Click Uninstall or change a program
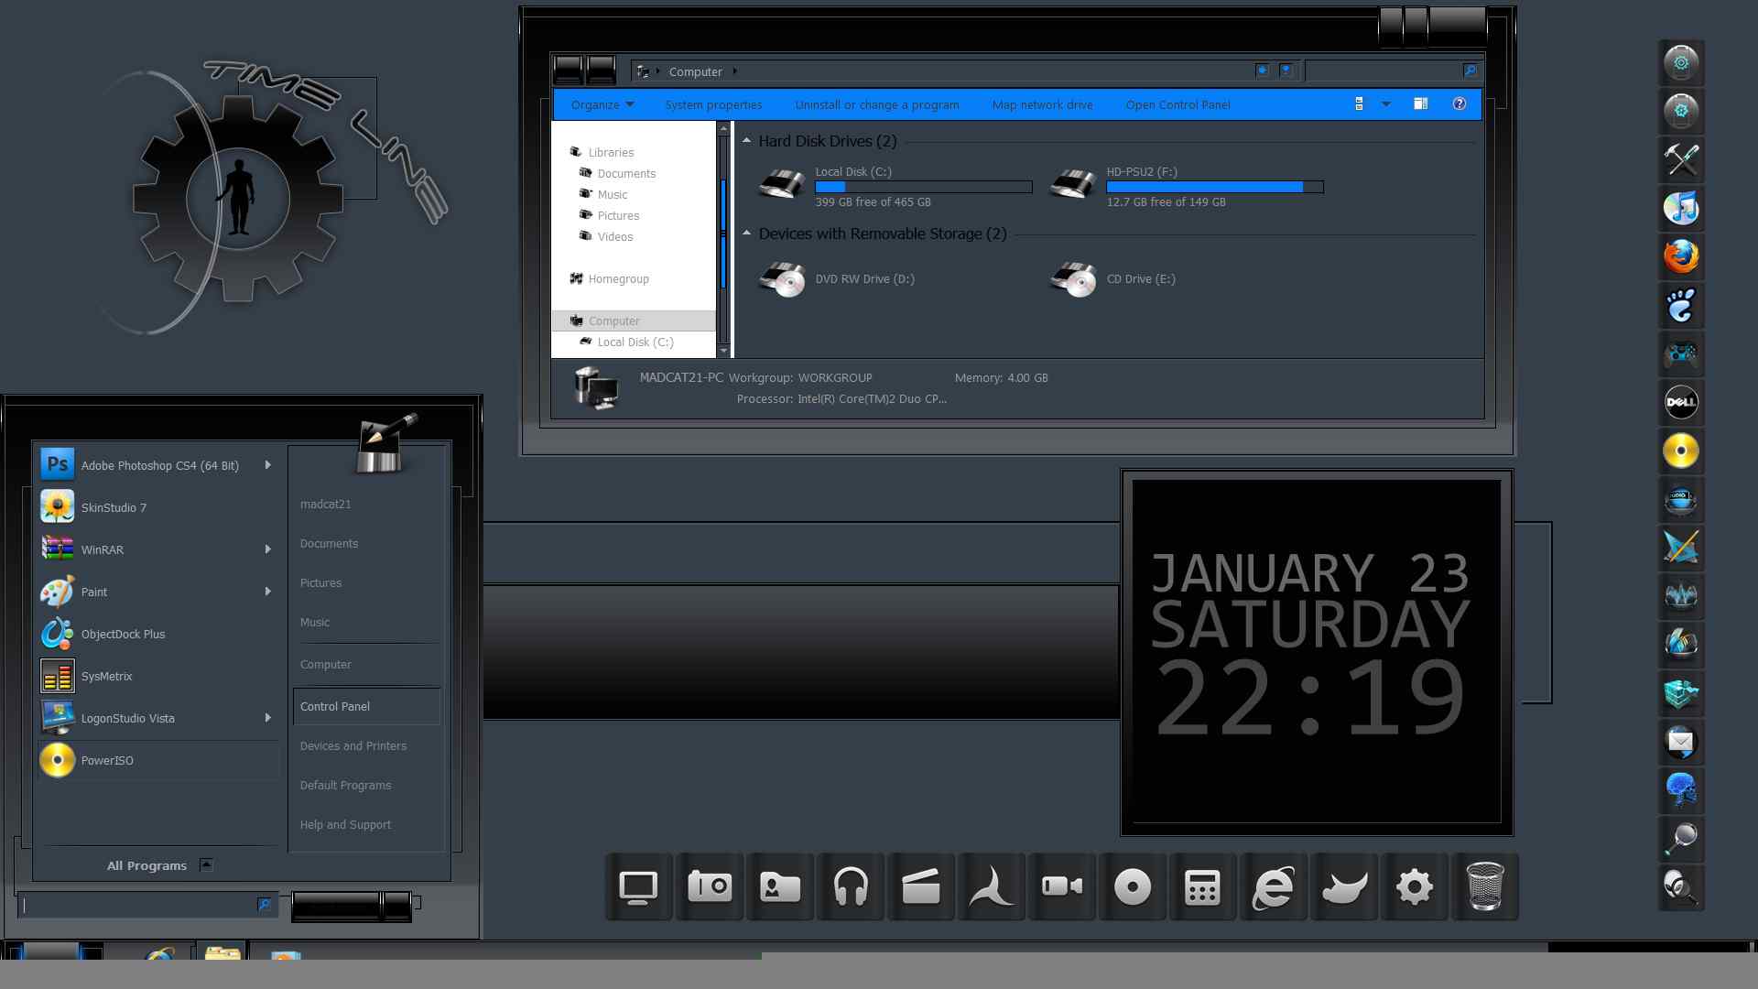 (x=877, y=104)
